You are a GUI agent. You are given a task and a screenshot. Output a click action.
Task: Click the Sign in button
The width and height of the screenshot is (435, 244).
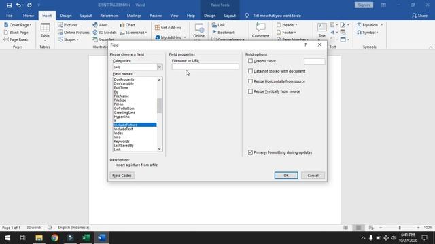tap(364, 5)
